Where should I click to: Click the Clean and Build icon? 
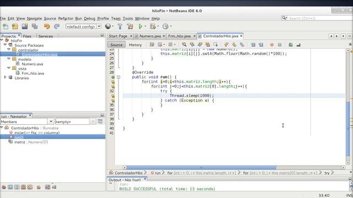[x=130, y=26]
